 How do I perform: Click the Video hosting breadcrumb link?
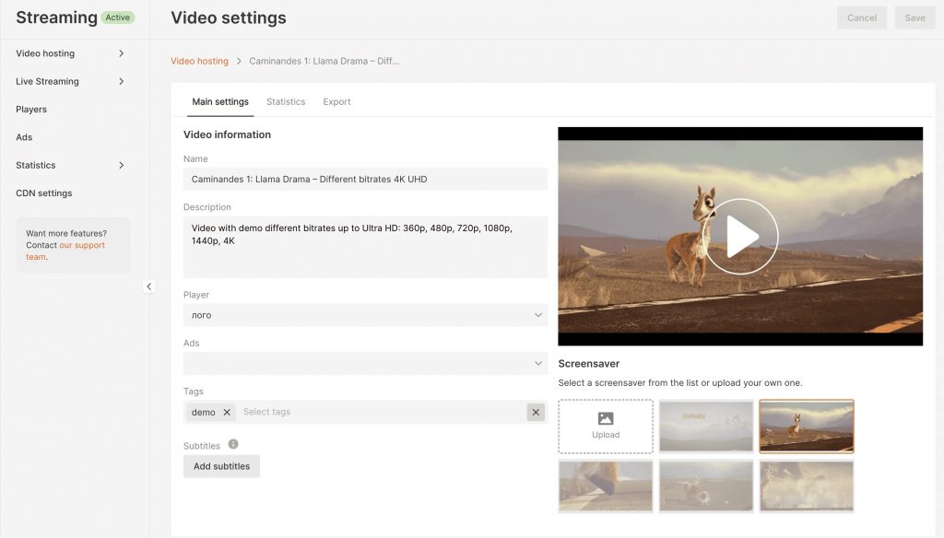(199, 61)
